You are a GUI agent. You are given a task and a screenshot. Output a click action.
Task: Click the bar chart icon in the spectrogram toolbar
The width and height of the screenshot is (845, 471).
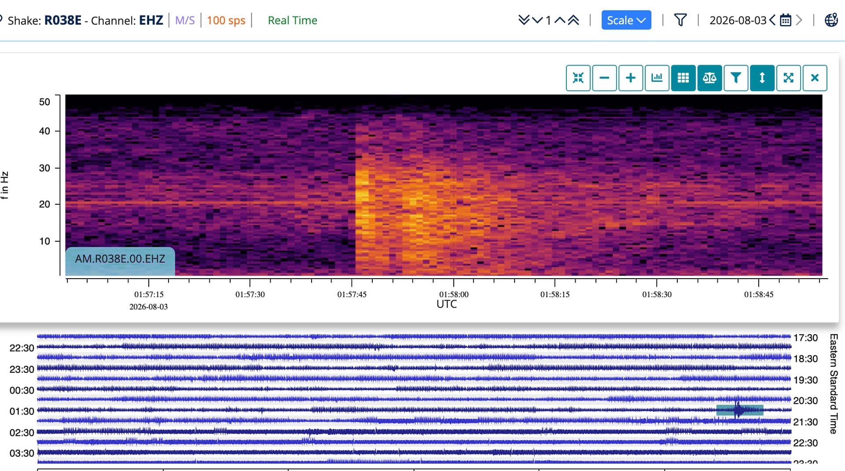(x=657, y=78)
